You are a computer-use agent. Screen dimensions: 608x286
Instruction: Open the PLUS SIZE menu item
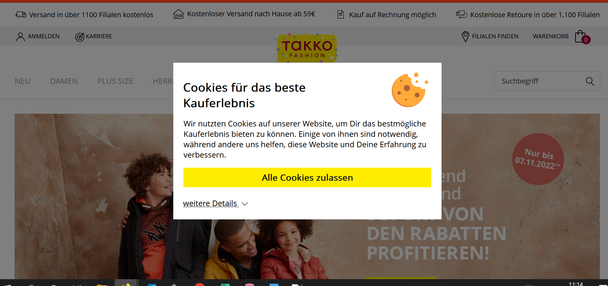point(115,81)
